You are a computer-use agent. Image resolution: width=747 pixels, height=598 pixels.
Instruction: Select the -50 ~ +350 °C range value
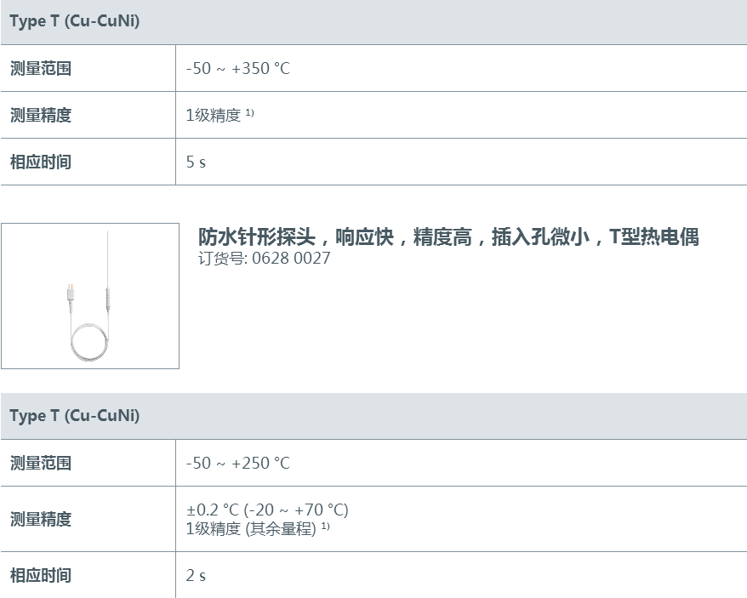click(x=237, y=69)
